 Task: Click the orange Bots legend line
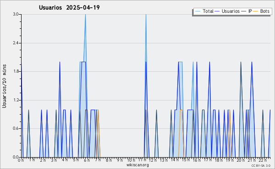click(x=256, y=11)
